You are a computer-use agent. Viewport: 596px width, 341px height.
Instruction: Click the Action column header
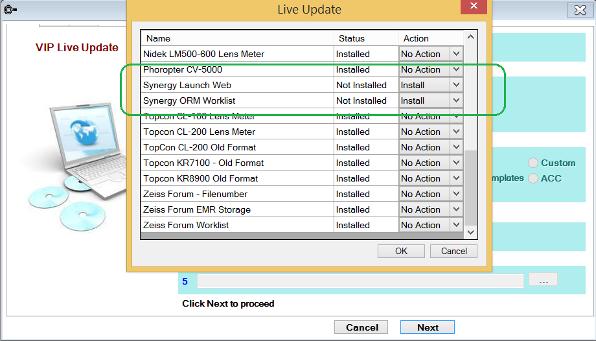[431, 38]
